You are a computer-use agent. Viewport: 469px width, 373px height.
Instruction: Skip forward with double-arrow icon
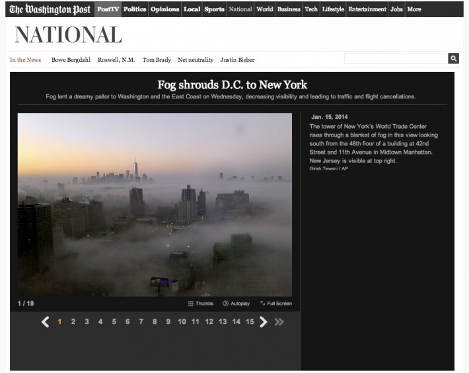tap(279, 322)
